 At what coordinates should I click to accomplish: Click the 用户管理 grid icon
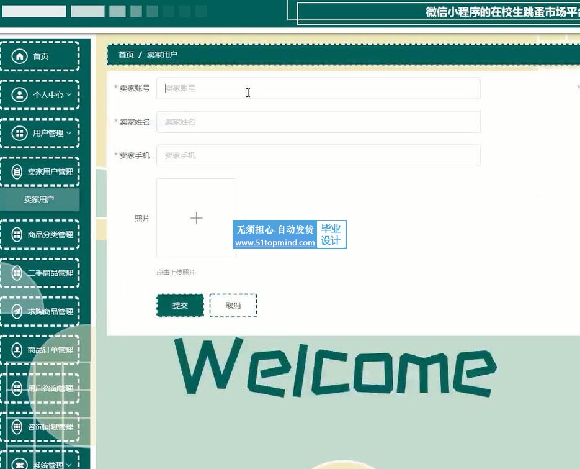[20, 134]
